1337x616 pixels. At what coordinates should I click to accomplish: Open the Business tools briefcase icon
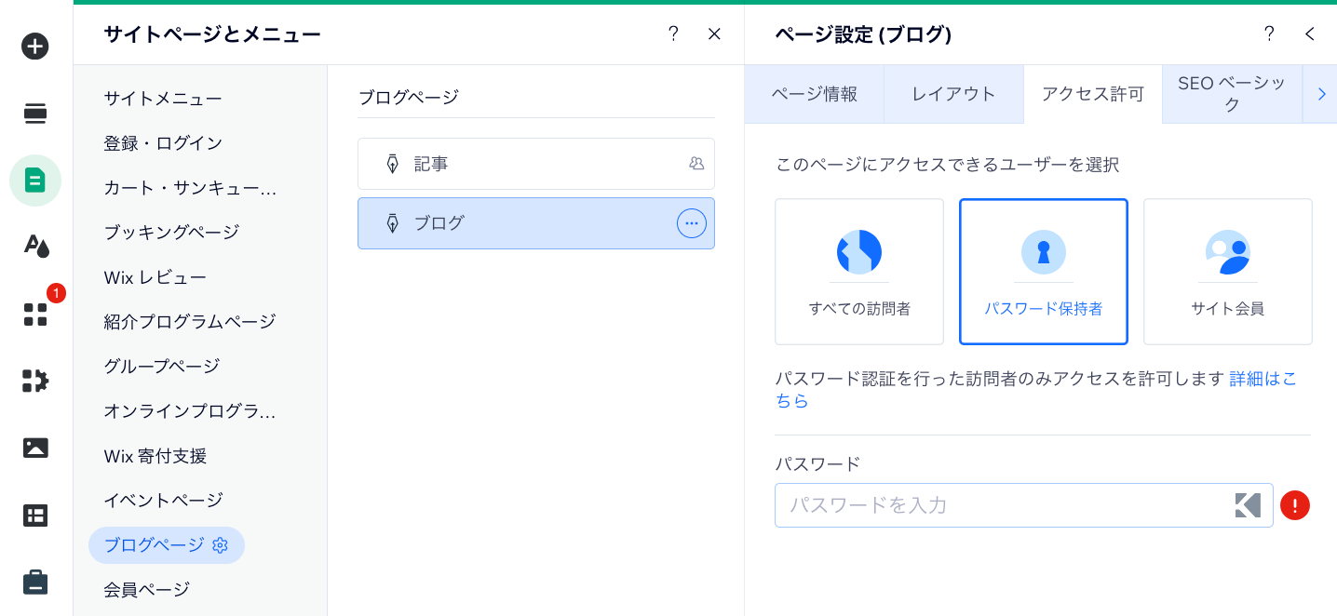coord(35,581)
